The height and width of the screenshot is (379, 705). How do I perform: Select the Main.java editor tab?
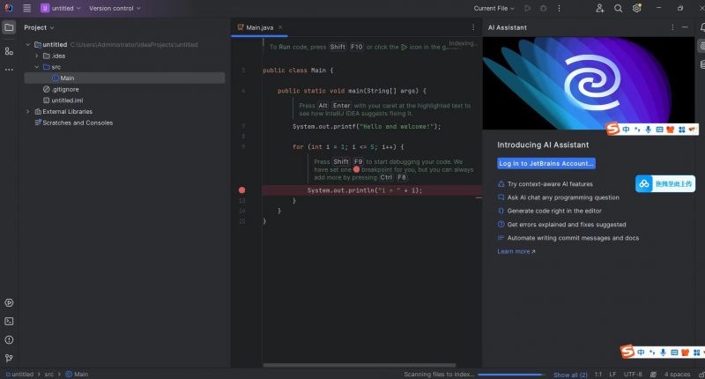click(258, 27)
